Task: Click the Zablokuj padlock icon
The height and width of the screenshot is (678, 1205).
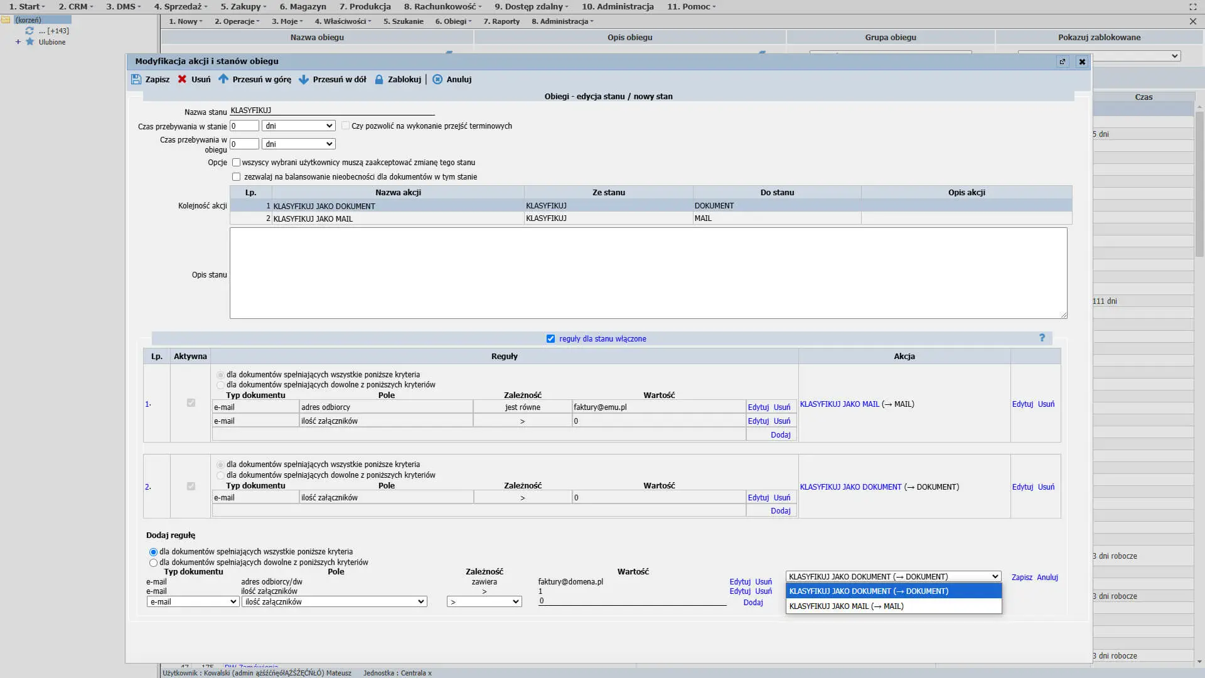Action: point(379,79)
